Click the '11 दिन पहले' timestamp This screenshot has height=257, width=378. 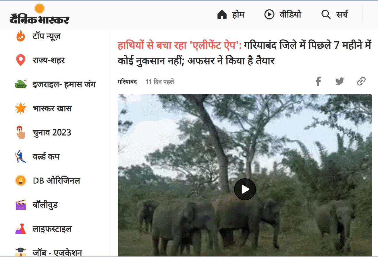(160, 82)
